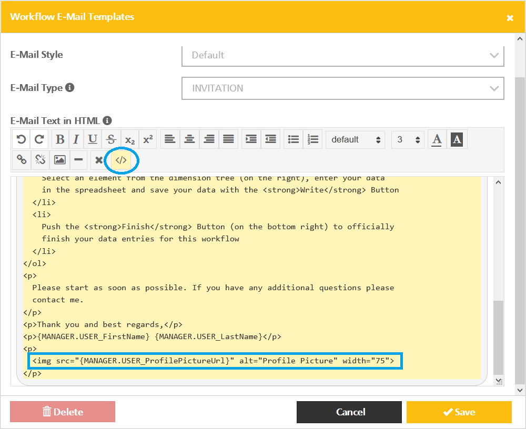Open the font name default dropdown
This screenshot has height=429, width=526.
point(355,140)
